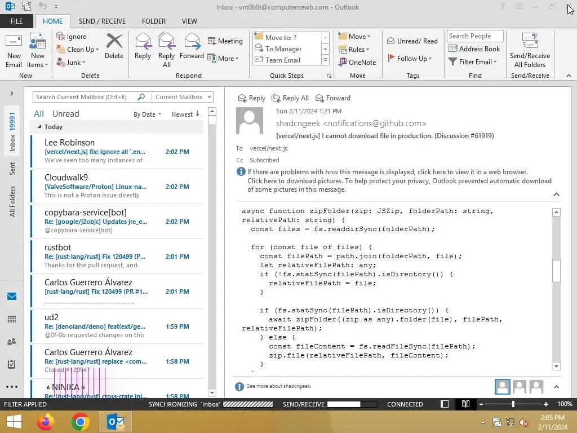577x433 pixels.
Task: Delete the selected message
Action: 114,46
